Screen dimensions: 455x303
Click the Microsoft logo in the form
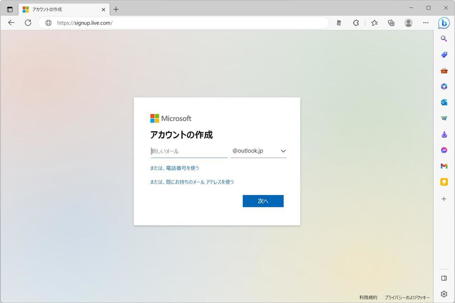(171, 118)
